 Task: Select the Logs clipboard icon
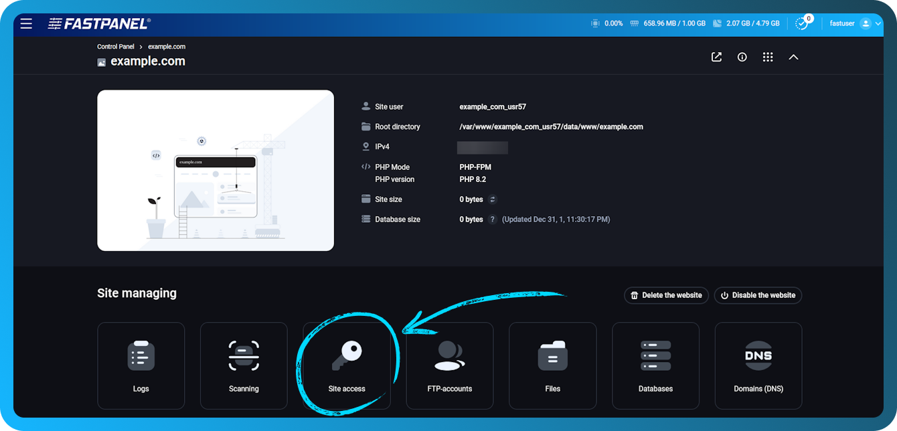pyautogui.click(x=141, y=357)
